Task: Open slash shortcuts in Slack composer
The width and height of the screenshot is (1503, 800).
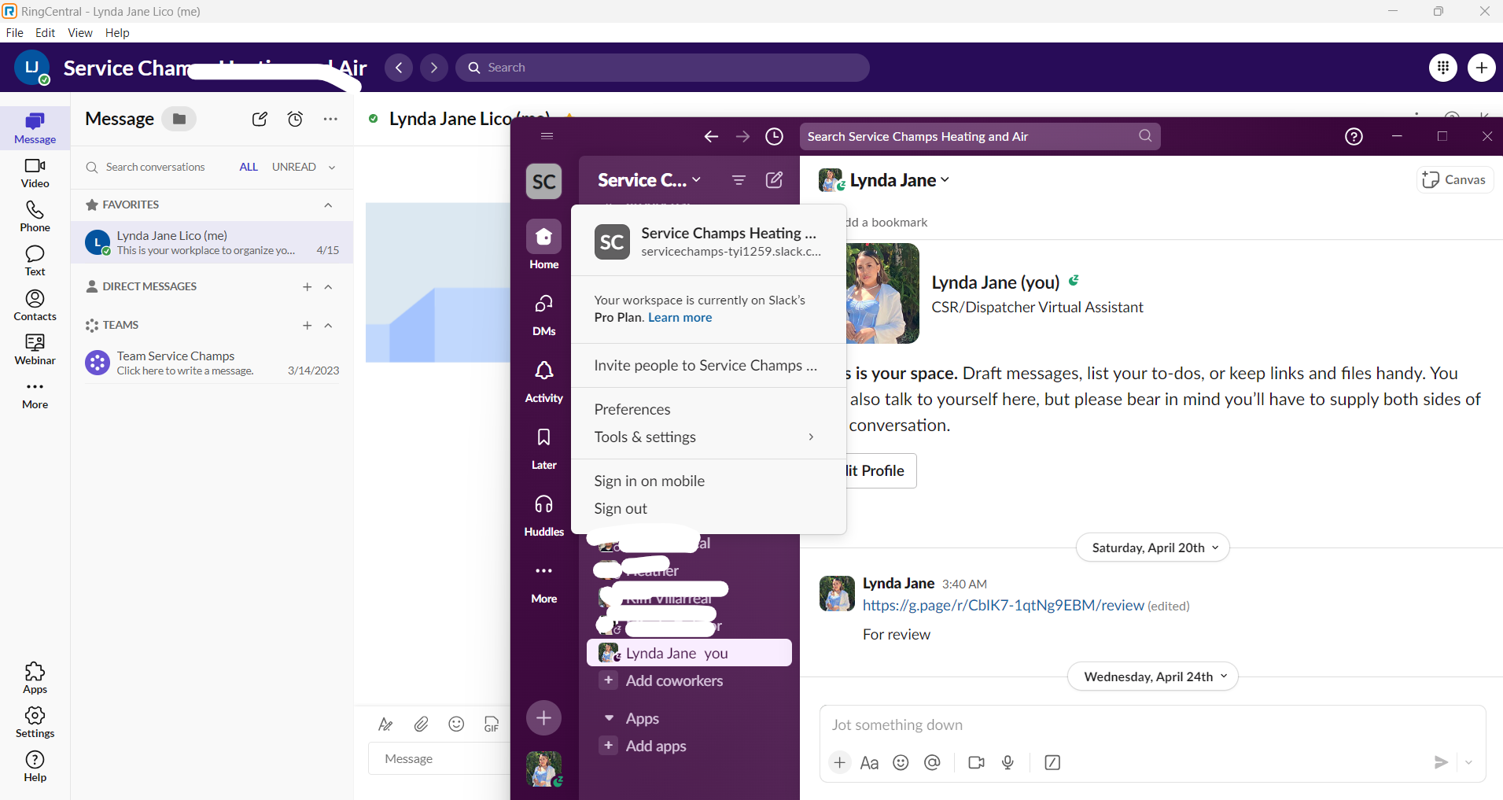Action: coord(1052,762)
